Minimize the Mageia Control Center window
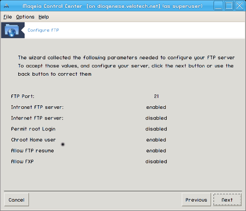Screen dimensions: 246x211 click(x=218, y=6)
